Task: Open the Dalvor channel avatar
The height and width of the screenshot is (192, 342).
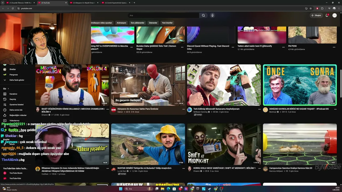Action: [114, 110]
